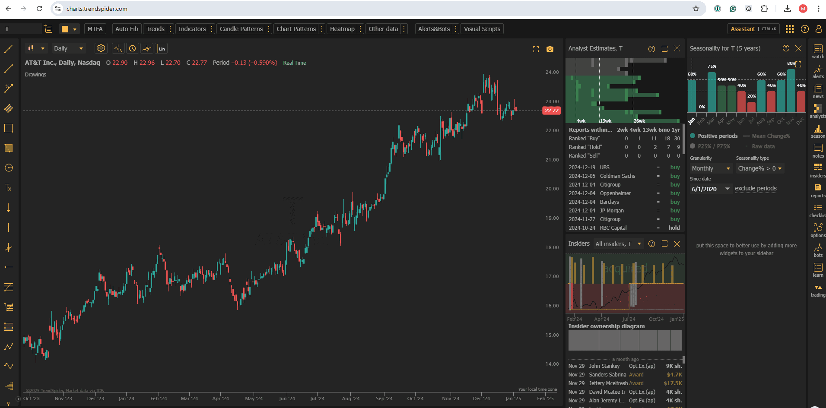Open the Assistant with the Assistant button
The width and height of the screenshot is (826, 408).
[743, 28]
